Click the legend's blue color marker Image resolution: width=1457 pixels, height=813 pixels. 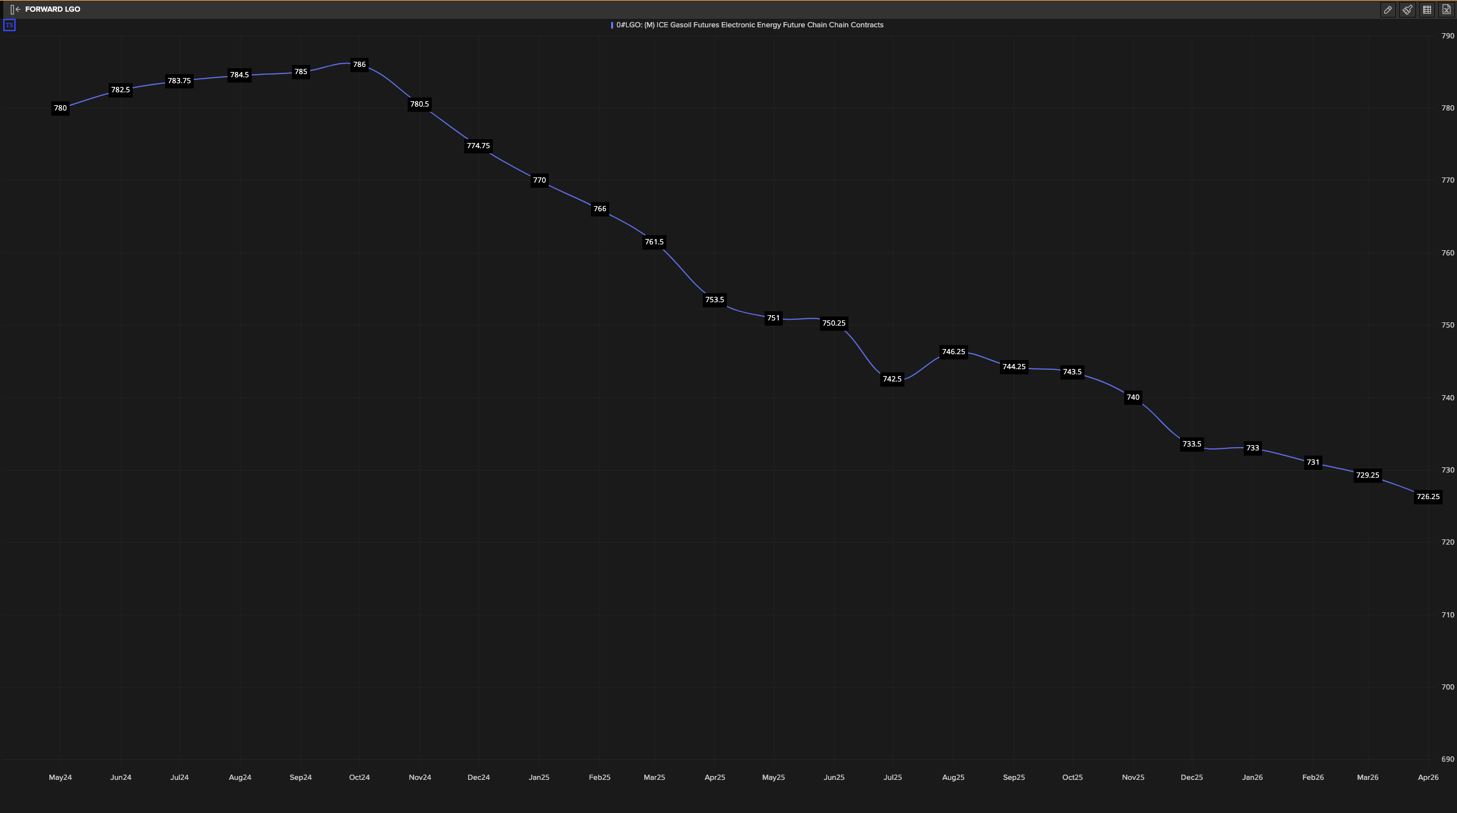pos(612,25)
